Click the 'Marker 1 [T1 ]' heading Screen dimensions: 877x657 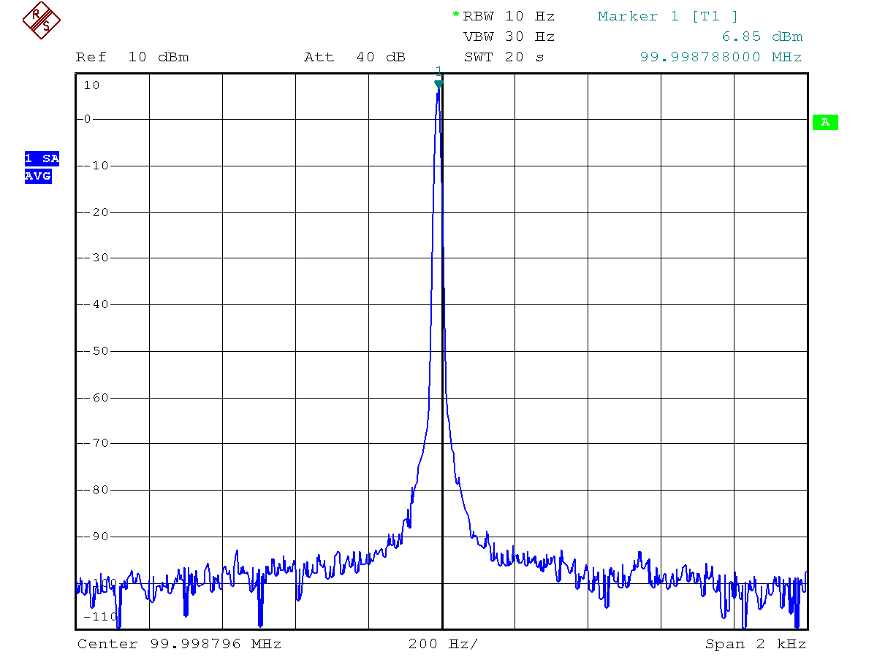(668, 16)
